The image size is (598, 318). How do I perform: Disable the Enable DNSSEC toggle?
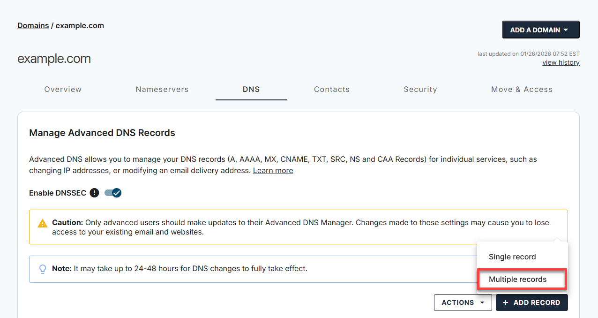click(112, 193)
